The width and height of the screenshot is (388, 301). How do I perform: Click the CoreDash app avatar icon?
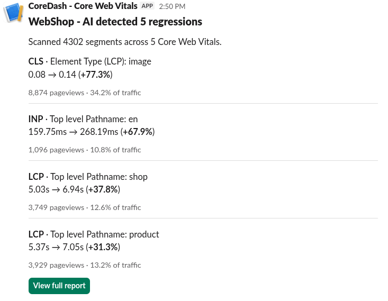(13, 13)
